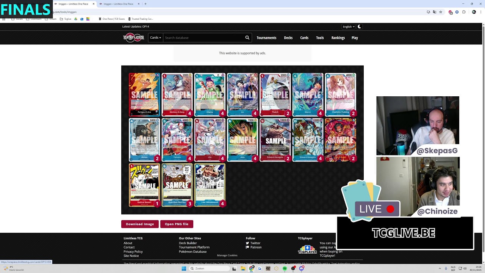Open the Windows Start menu
485x273 pixels.
184,268
